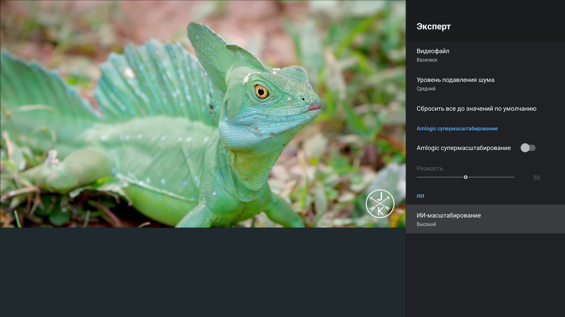This screenshot has height=317, width=565.
Task: Click the Эксперт panel title
Action: tap(433, 26)
